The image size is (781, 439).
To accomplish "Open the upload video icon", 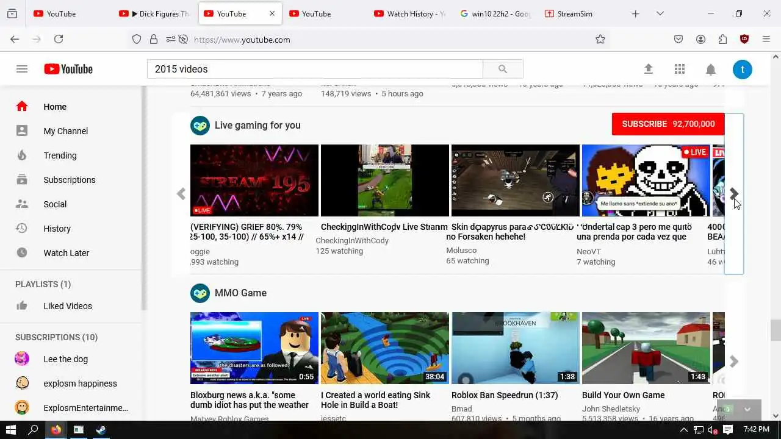I will (x=649, y=69).
